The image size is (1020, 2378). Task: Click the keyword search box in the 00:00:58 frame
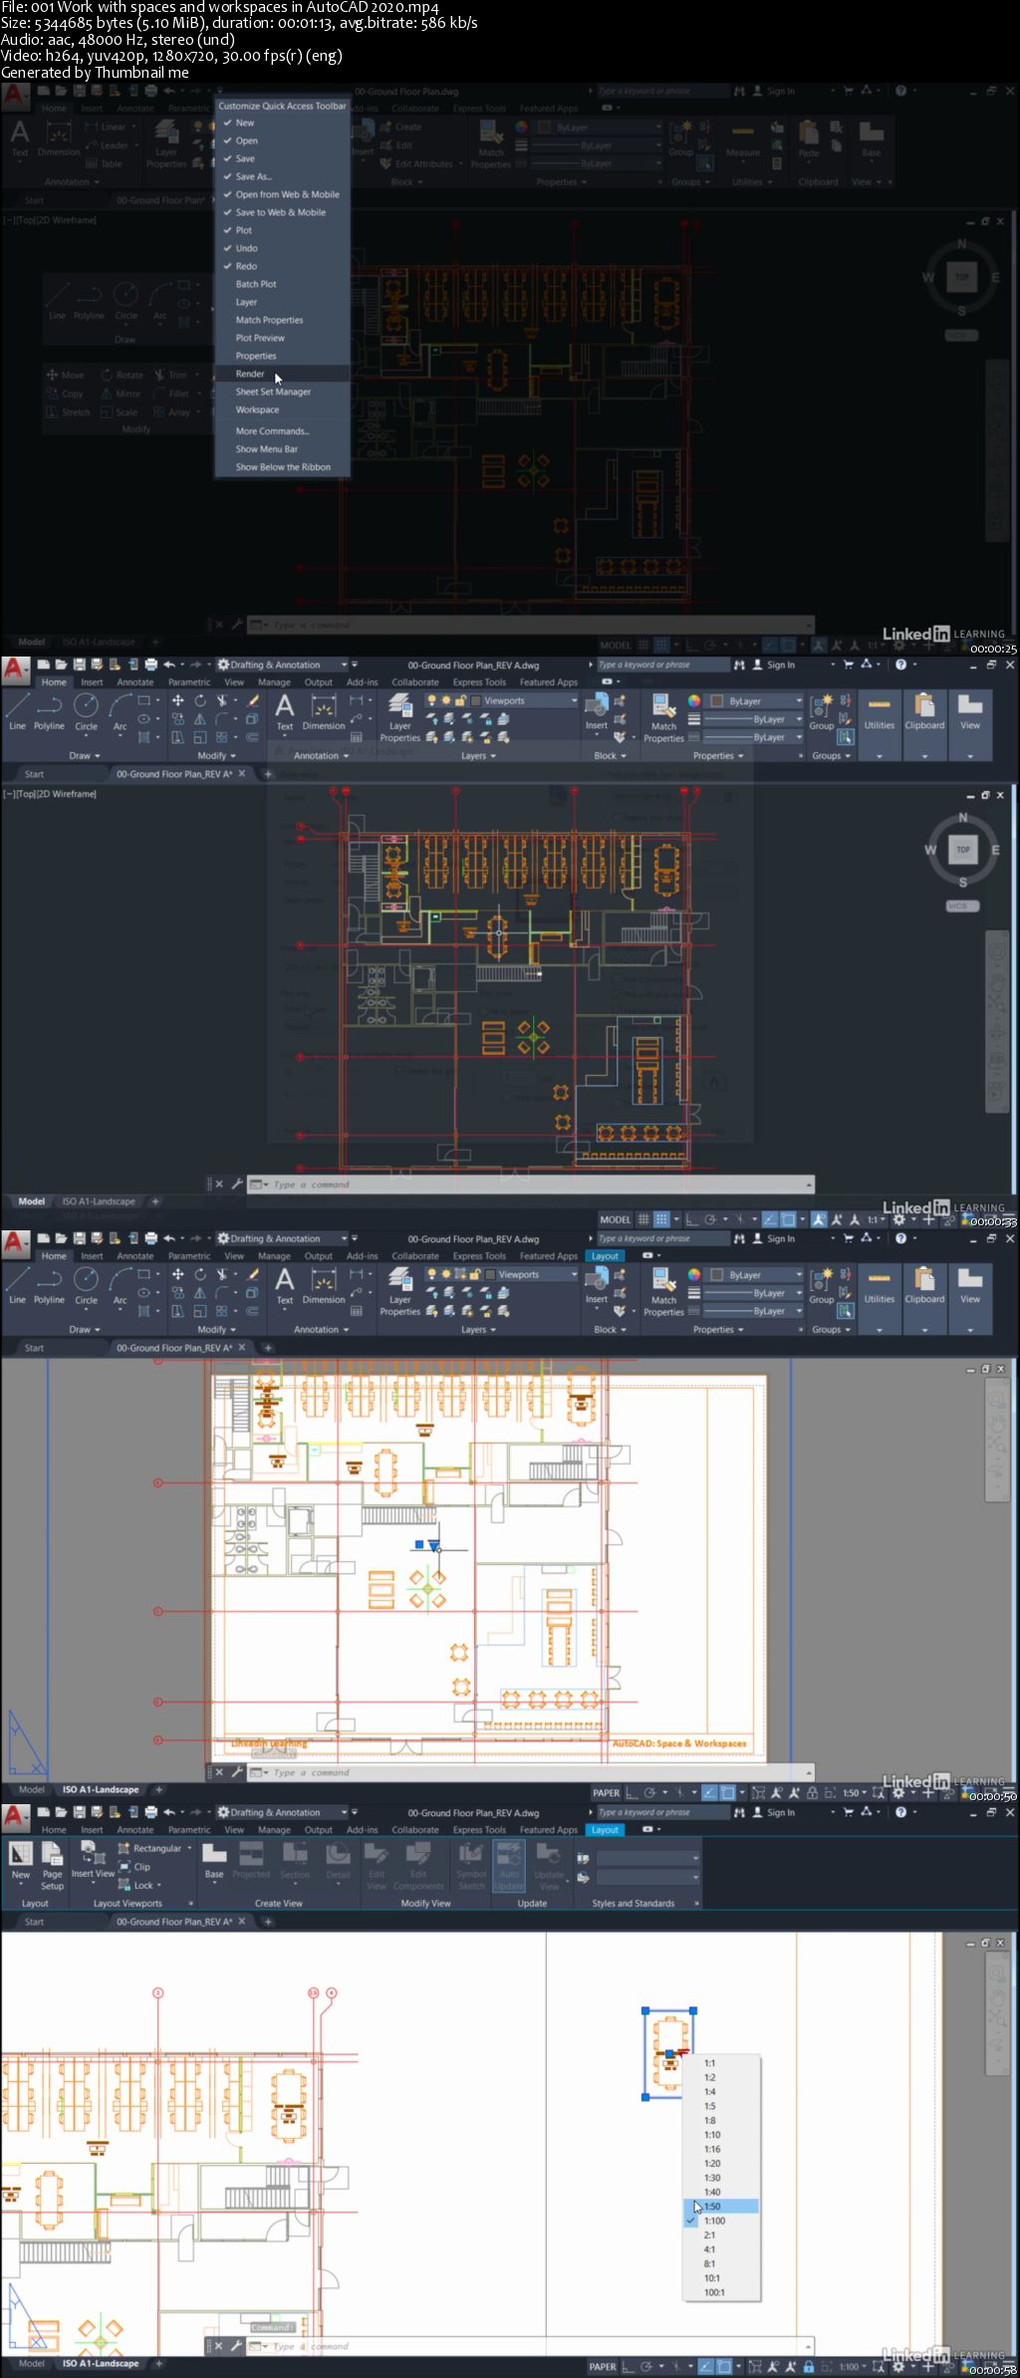tap(661, 1812)
